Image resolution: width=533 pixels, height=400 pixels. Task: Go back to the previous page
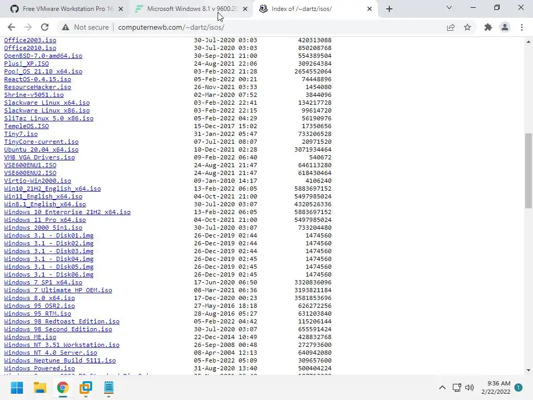(11, 27)
